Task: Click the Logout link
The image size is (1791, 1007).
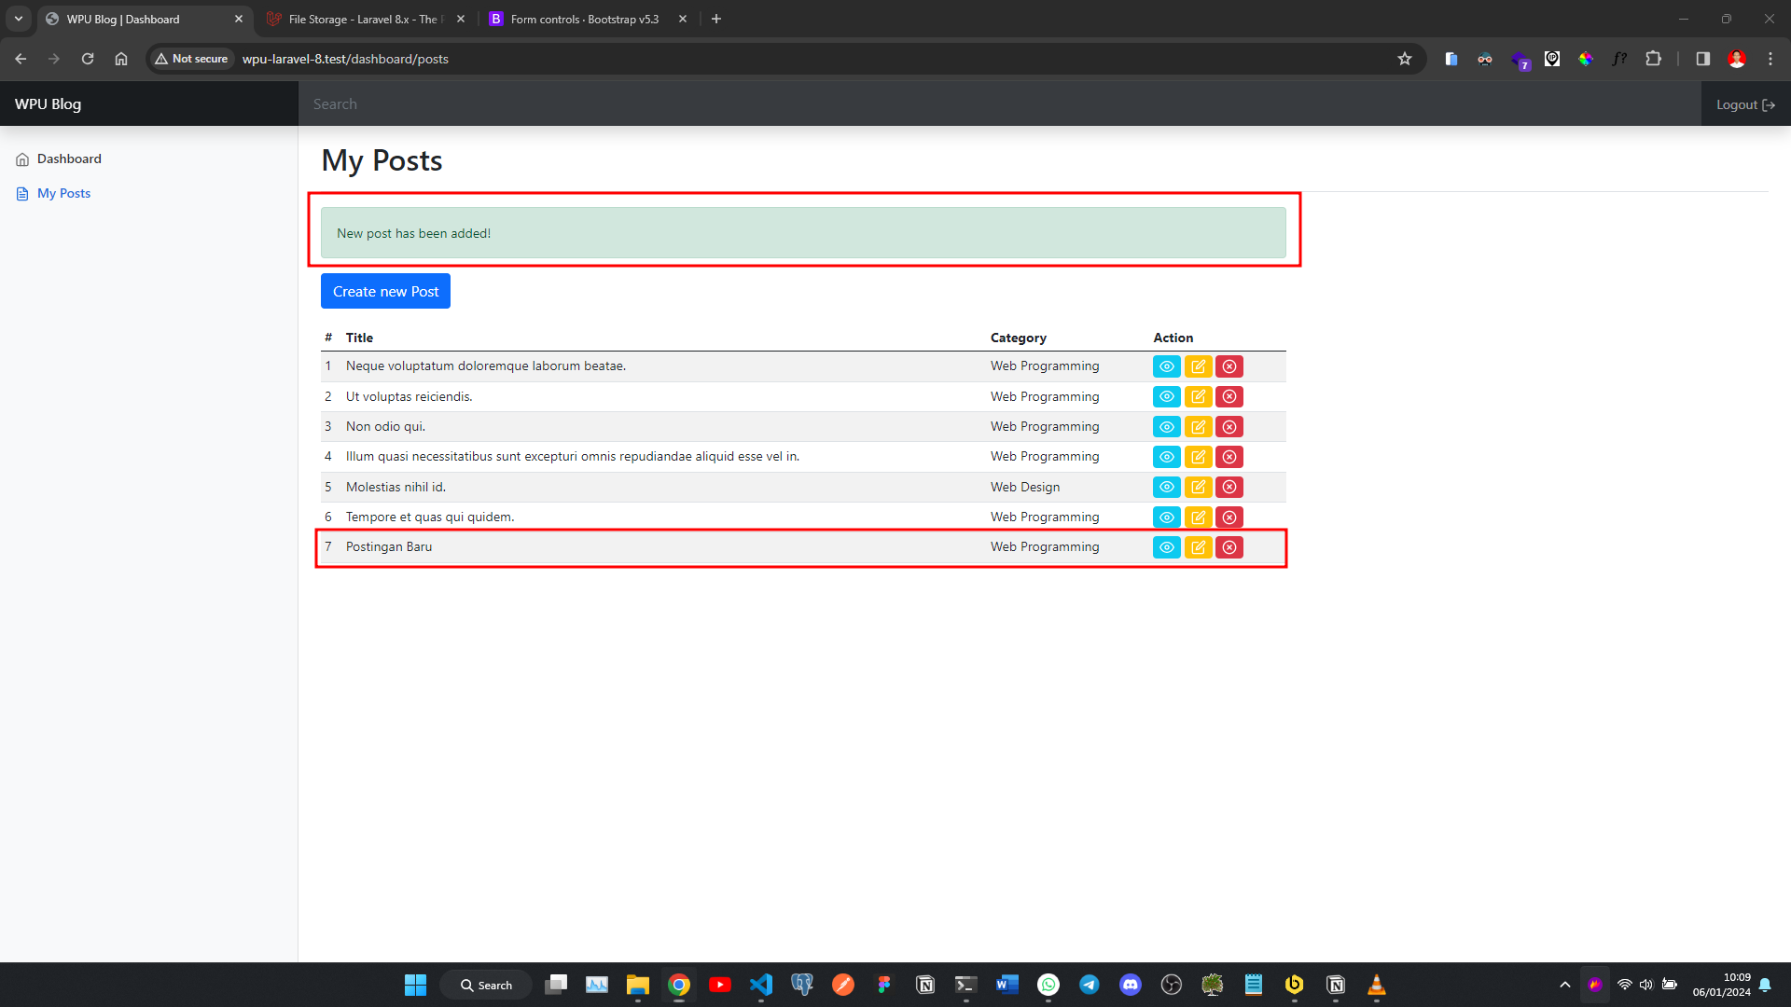Action: 1744,104
